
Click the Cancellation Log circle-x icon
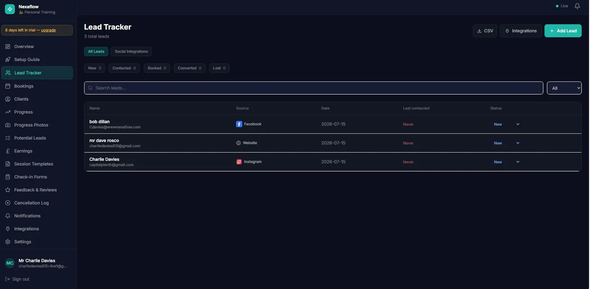click(x=8, y=203)
